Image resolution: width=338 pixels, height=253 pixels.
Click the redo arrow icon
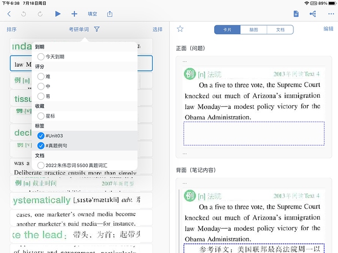[40, 14]
